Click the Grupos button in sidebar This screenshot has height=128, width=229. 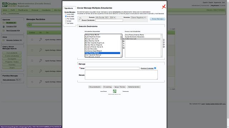[12, 68]
